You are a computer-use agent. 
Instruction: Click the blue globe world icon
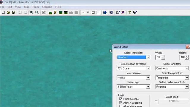pos(105,12)
